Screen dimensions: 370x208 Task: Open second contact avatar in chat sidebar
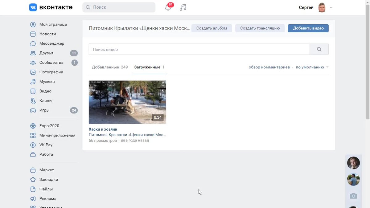(353, 179)
